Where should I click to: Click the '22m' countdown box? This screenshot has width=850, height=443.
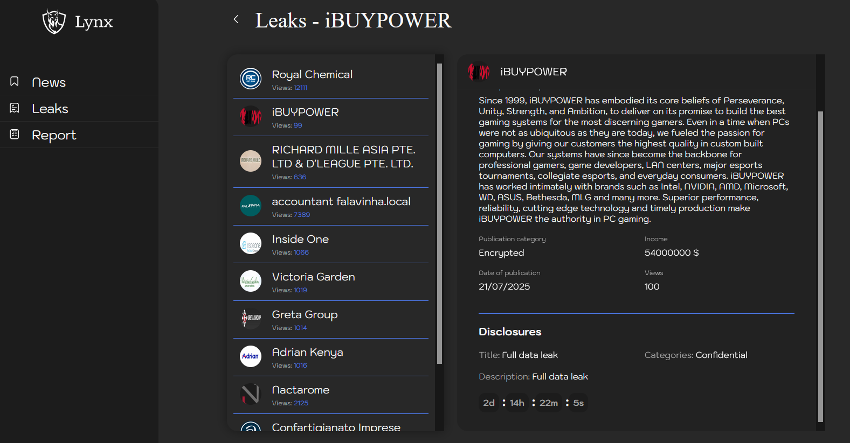pyautogui.click(x=549, y=403)
